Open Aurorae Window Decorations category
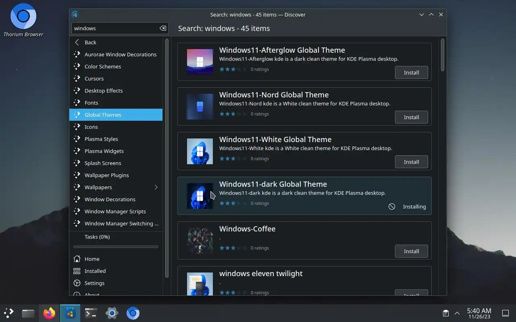Screen dimensions: 516x322 coord(116,54)
